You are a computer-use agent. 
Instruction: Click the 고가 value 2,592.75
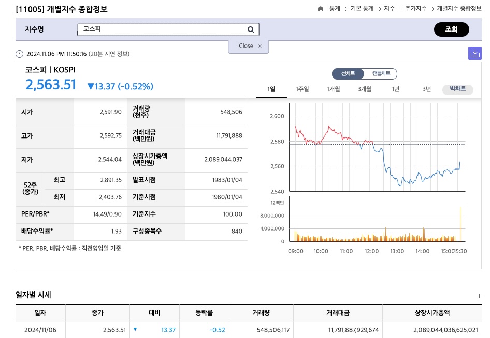coord(111,135)
